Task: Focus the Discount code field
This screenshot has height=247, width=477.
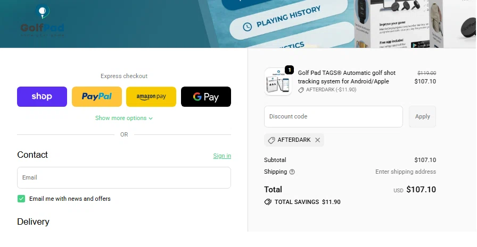Action: tap(333, 116)
